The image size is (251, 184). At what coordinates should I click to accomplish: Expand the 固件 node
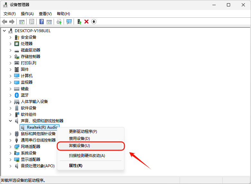[11, 69]
